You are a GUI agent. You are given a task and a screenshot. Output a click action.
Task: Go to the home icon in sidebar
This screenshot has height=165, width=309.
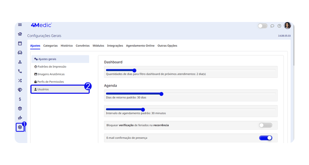pos(20,34)
